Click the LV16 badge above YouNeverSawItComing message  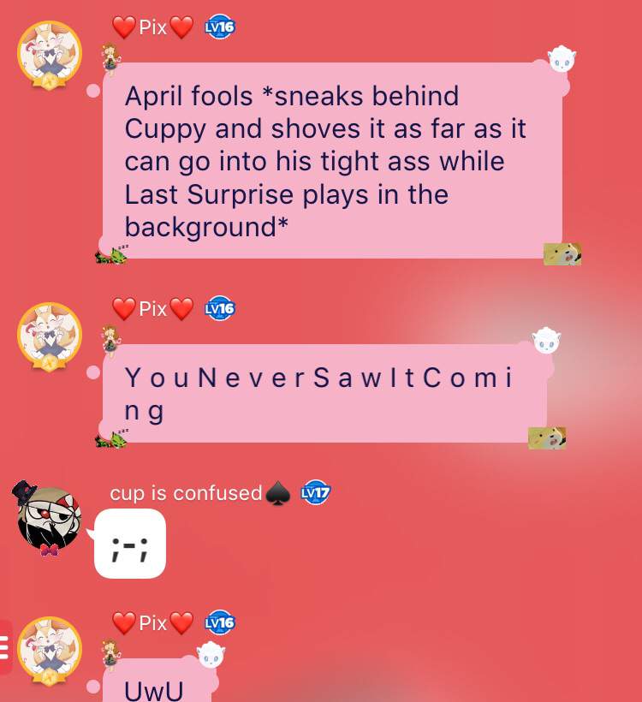[219, 308]
